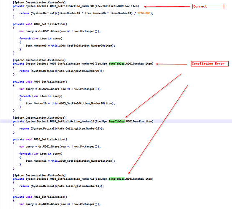Click the 'var query' line inside A011_SetFieldAction
The height and width of the screenshot is (209, 232).
[x=60, y=204]
